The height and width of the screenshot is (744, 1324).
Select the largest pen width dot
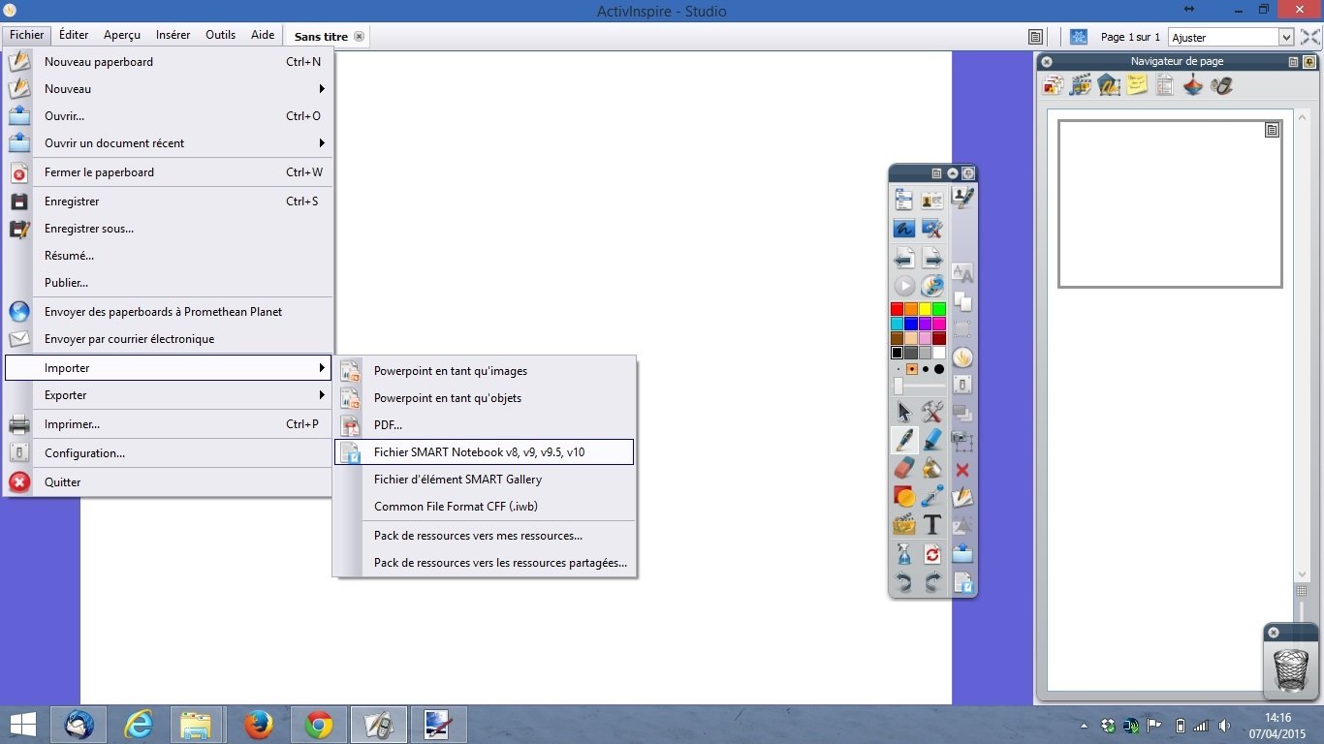(939, 369)
